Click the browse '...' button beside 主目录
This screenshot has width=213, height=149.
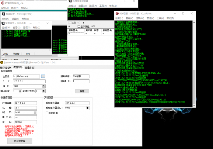point(43,77)
